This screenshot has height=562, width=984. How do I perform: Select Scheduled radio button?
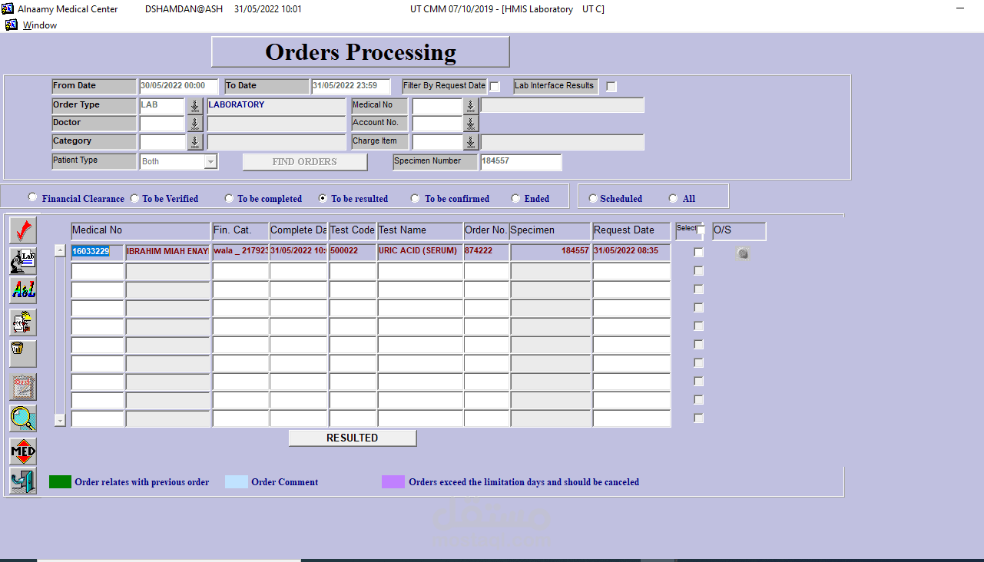(592, 198)
